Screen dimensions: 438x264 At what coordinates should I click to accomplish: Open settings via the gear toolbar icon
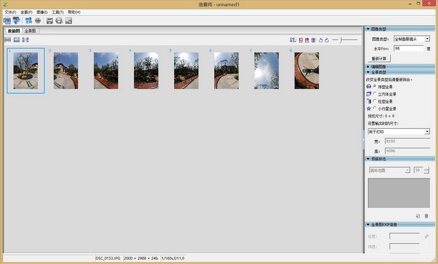[x=38, y=21]
